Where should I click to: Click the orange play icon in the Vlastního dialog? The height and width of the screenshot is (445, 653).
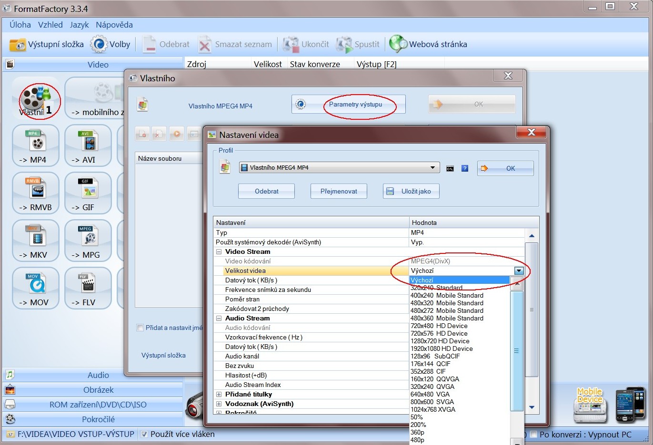coord(177,135)
